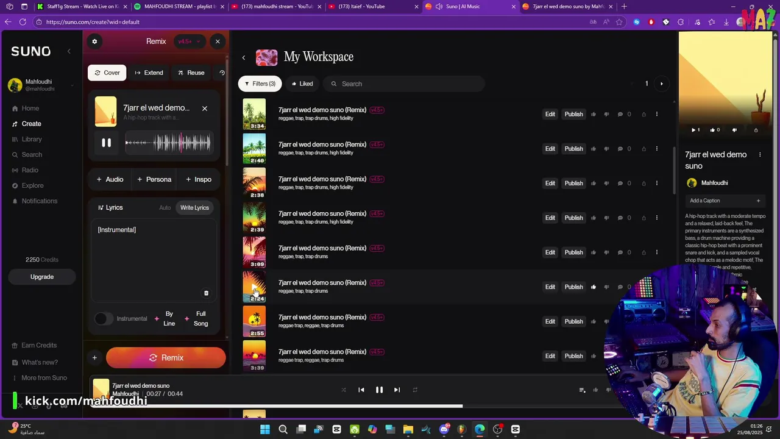Toggle shuffle in the bottom player

pyautogui.click(x=344, y=390)
